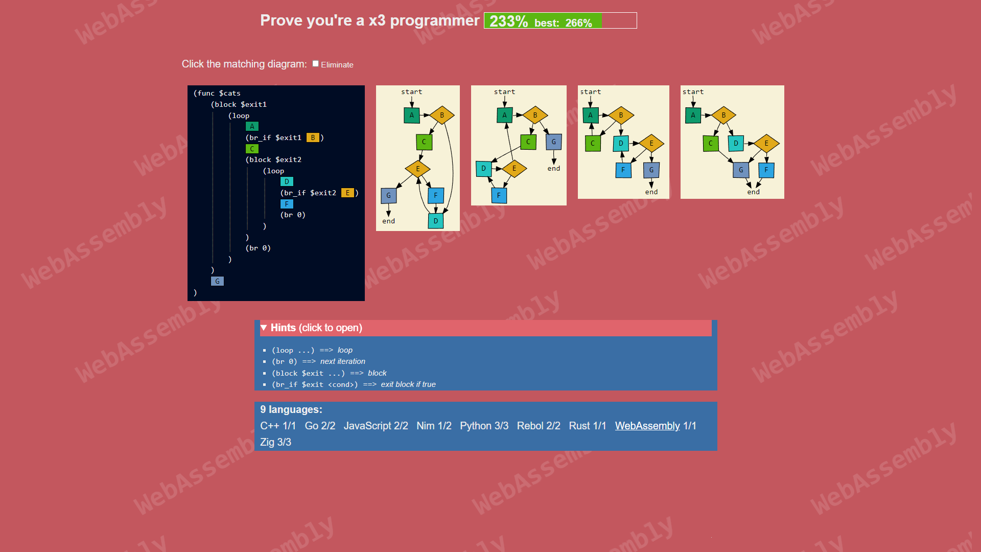The height and width of the screenshot is (552, 981).
Task: Click the E diamond in the third diagram
Action: (x=652, y=144)
